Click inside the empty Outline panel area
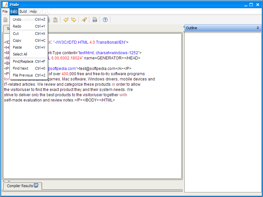 pyautogui.click(x=223, y=112)
